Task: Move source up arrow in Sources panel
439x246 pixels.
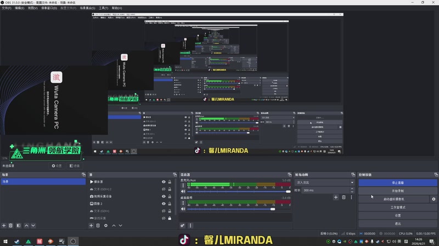Action: pos(114,225)
